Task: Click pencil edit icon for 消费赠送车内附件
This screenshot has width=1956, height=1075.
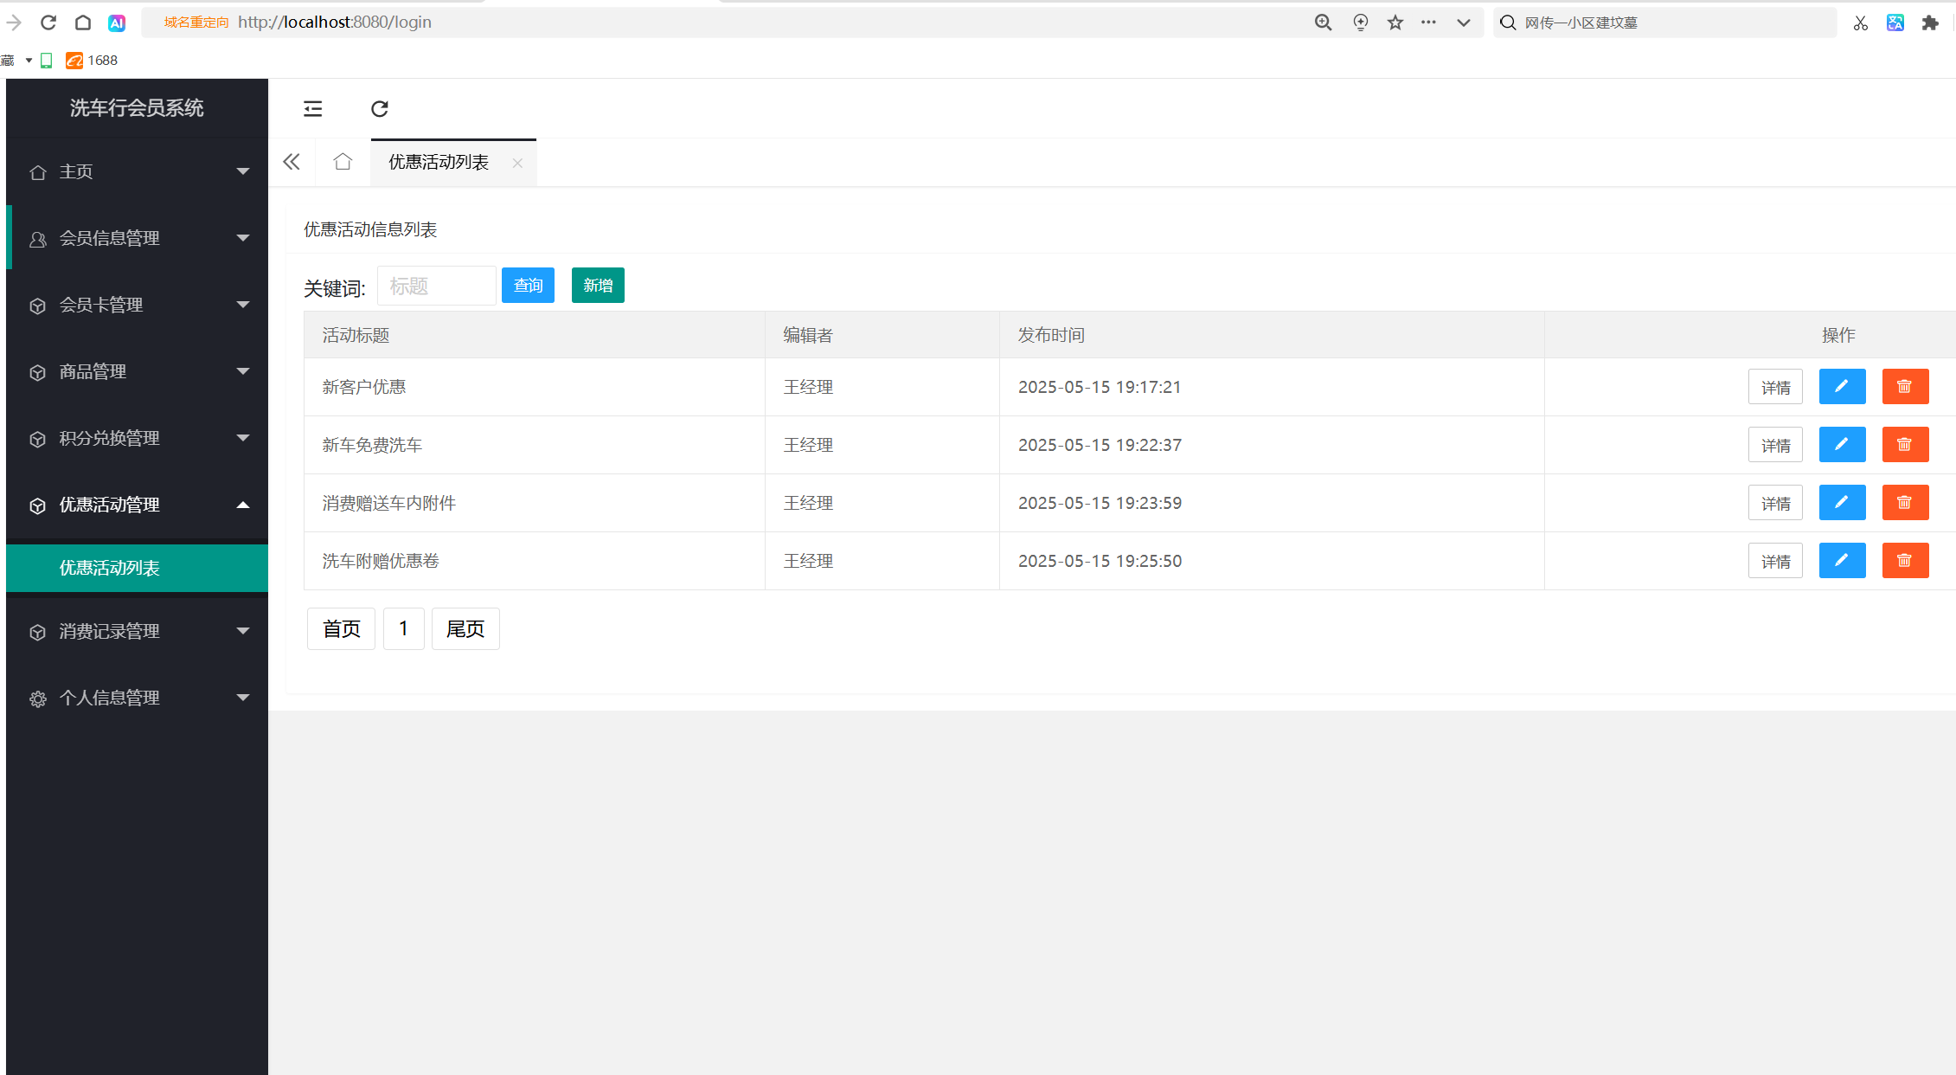Action: (x=1842, y=503)
